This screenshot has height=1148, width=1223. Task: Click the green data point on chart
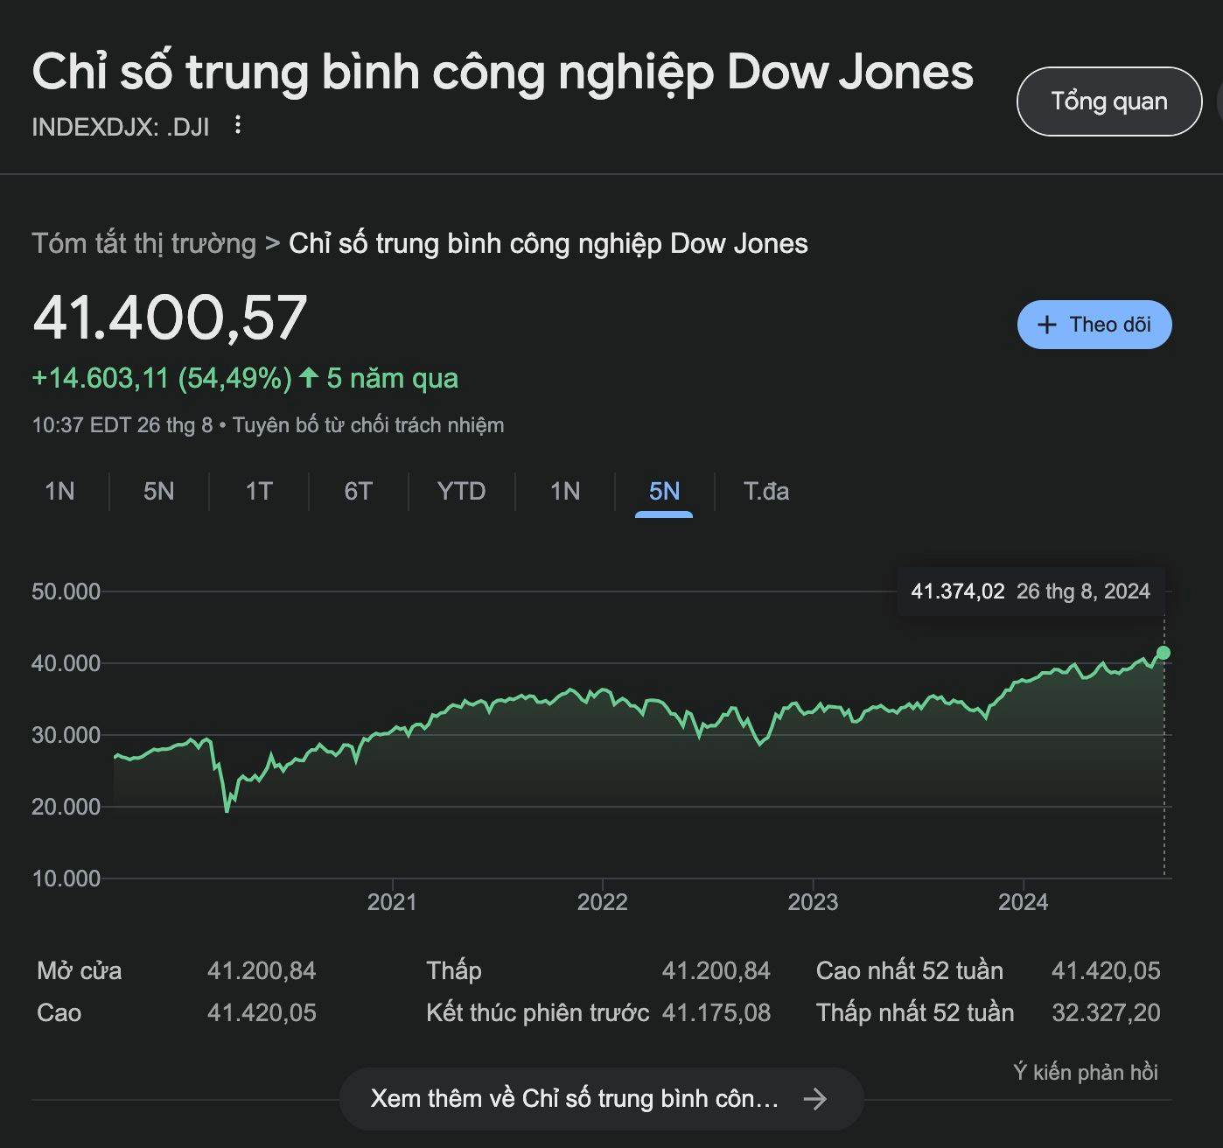tap(1164, 653)
